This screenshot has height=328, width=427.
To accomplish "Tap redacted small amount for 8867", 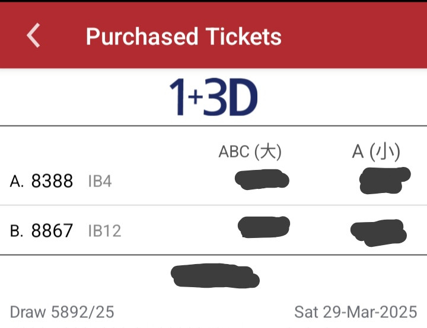I will (x=378, y=233).
